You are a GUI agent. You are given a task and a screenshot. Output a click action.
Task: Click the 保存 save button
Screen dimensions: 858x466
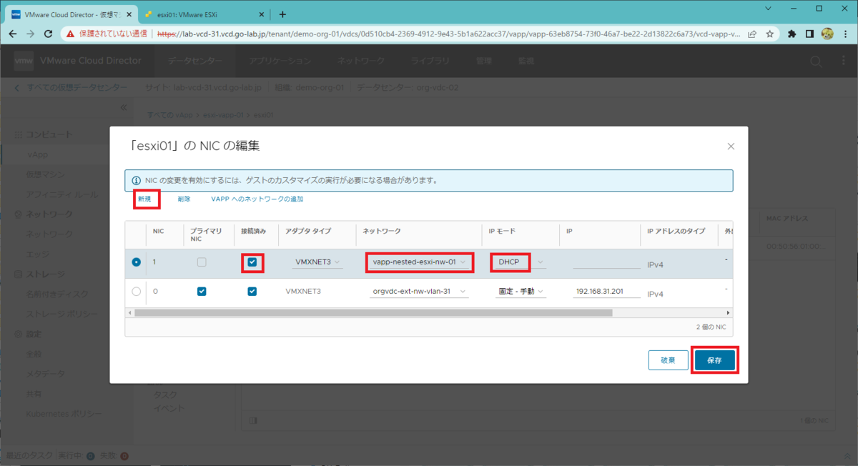point(714,360)
